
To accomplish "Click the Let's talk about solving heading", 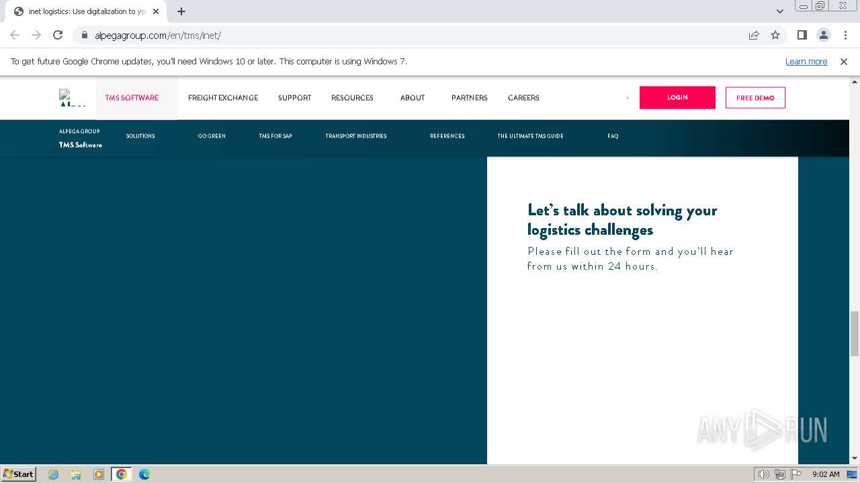I will click(622, 220).
